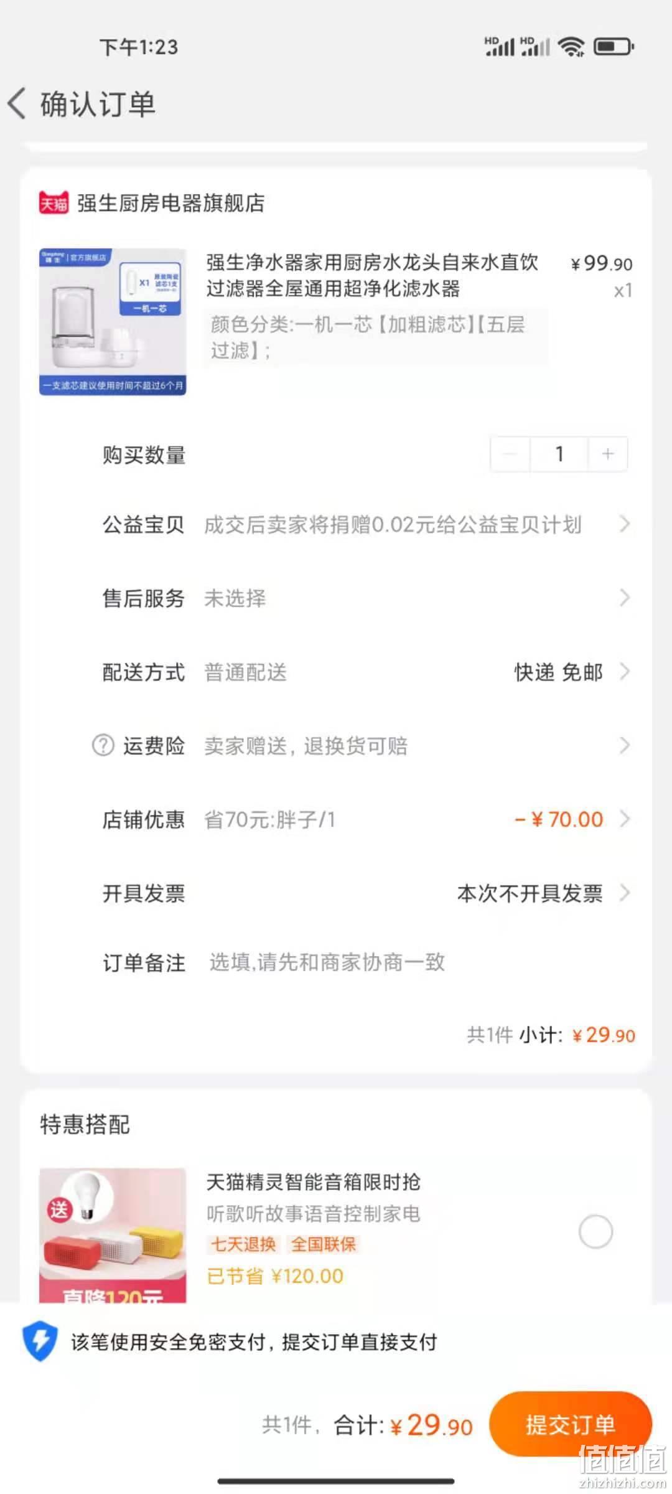Open the 运费险 question mark help icon
The image size is (672, 1494).
click(x=103, y=745)
